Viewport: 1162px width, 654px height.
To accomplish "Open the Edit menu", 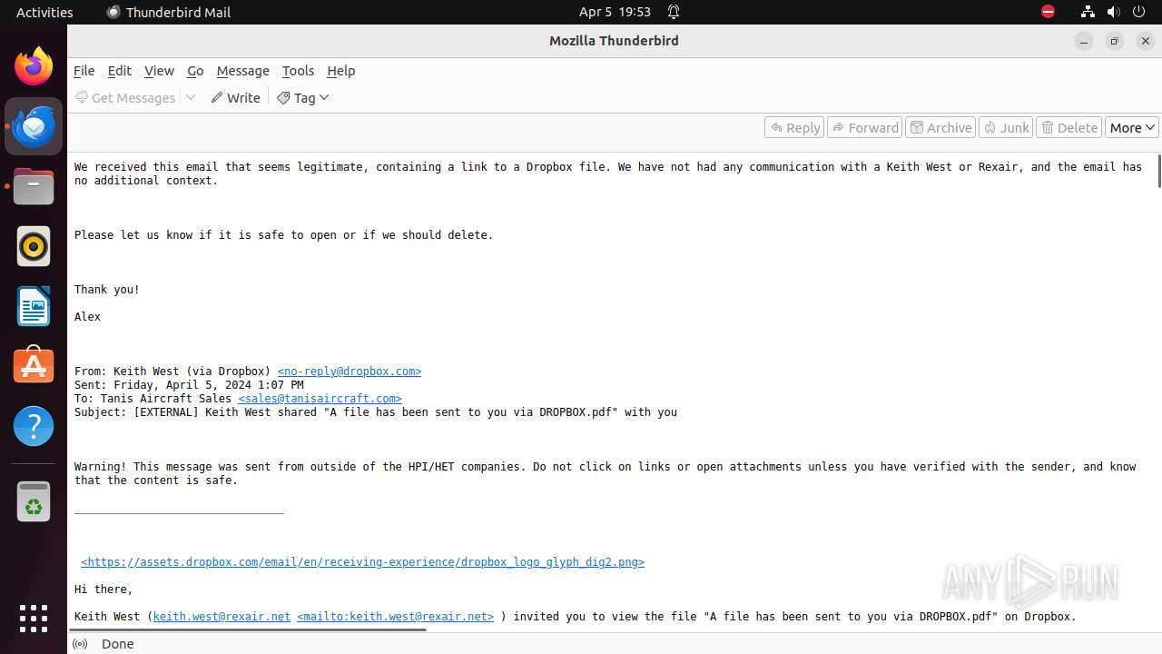I will click(x=119, y=71).
